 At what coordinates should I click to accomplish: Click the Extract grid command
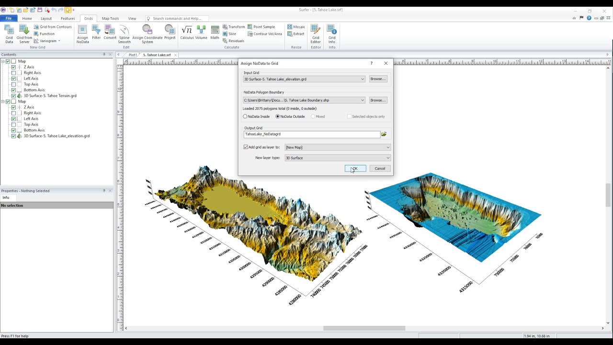[295, 34]
